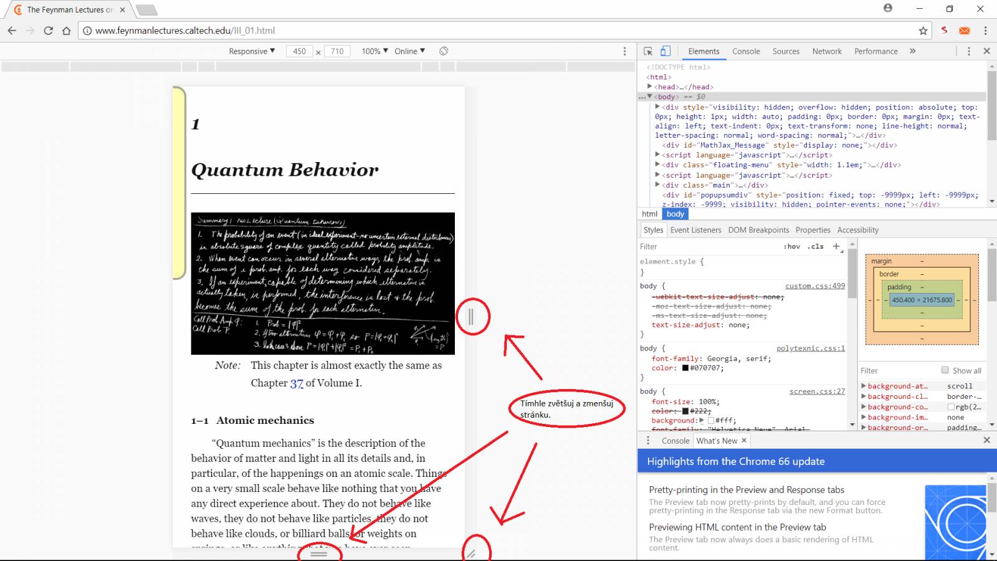Open the polytexnic.css:1 source link
Viewport: 997px width, 561px height.
(x=811, y=348)
